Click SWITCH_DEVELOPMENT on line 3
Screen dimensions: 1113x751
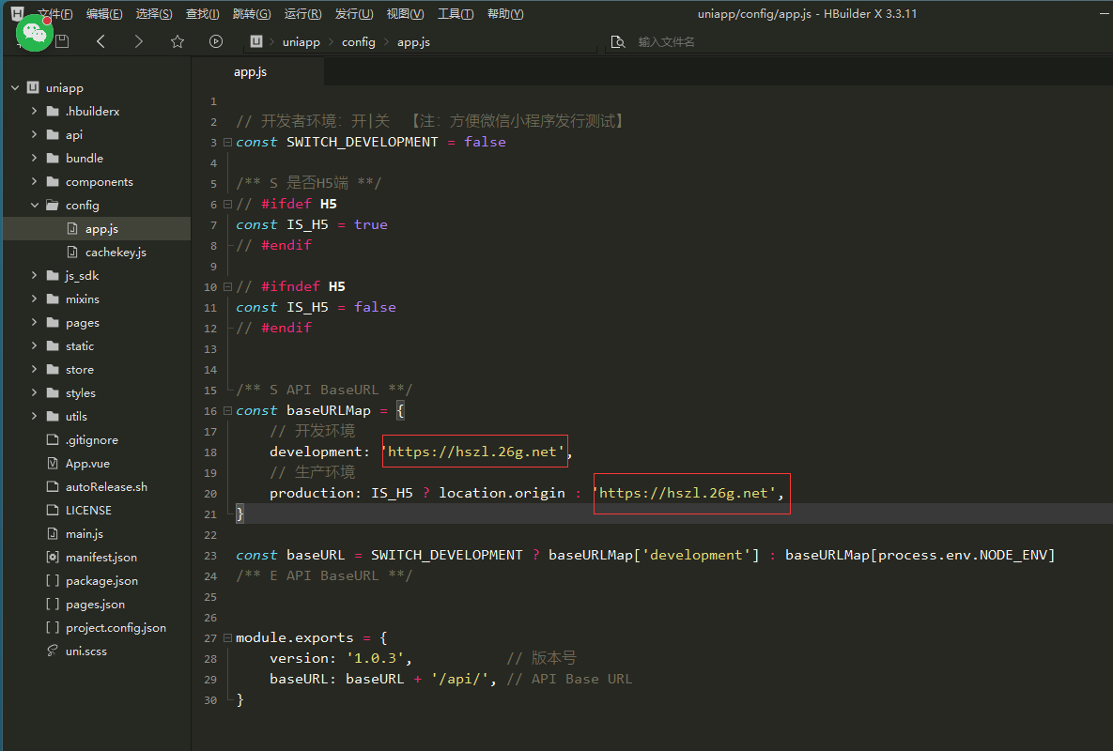pos(362,142)
